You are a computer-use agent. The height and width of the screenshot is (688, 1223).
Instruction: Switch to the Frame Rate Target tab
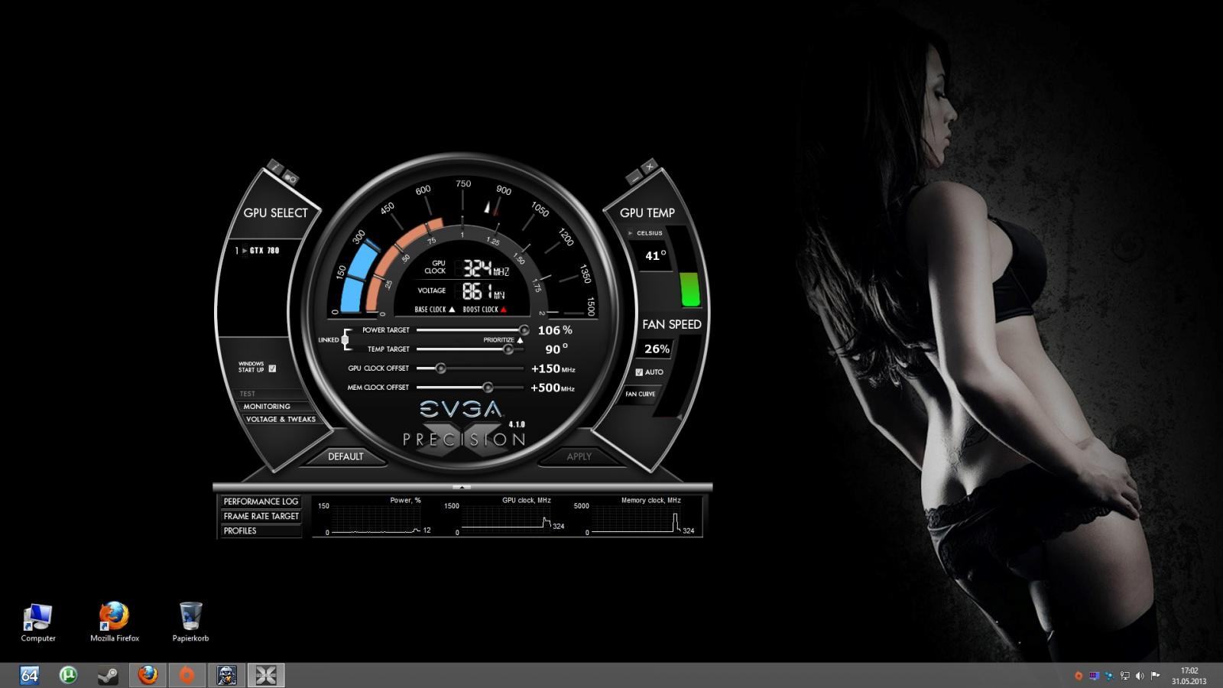261,516
